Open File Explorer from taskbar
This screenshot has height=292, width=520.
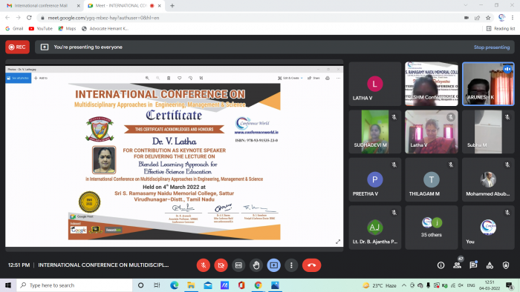coord(191,285)
